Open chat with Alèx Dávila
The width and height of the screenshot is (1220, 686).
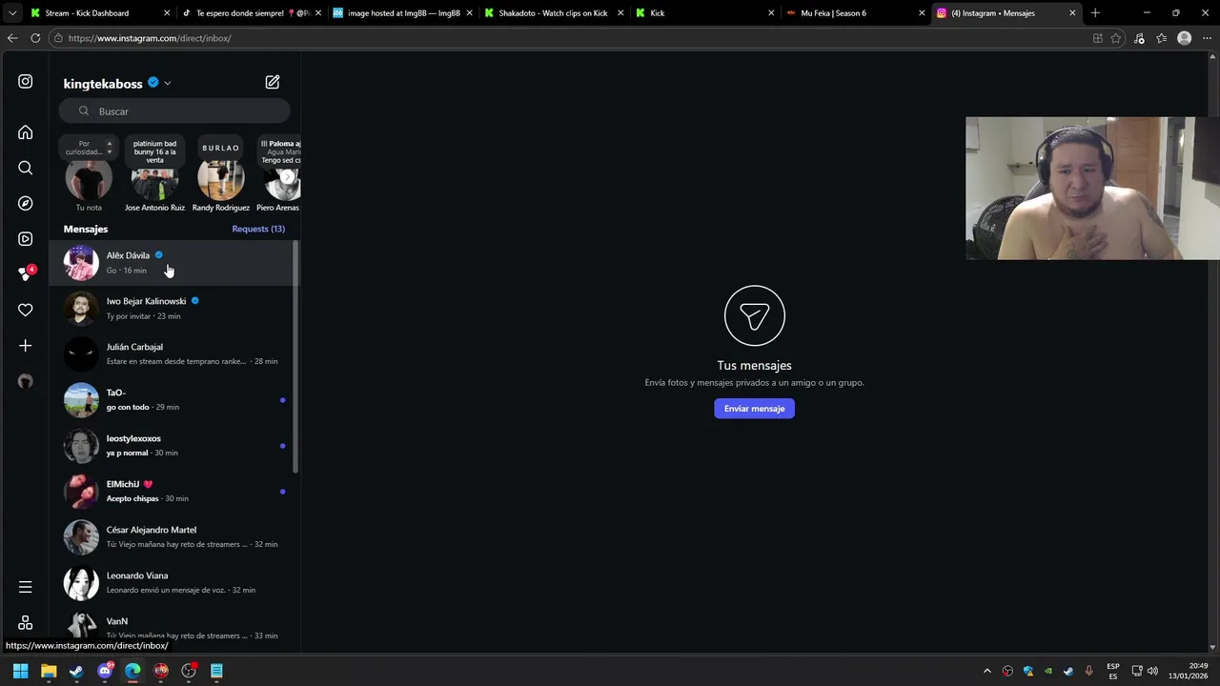(x=174, y=263)
